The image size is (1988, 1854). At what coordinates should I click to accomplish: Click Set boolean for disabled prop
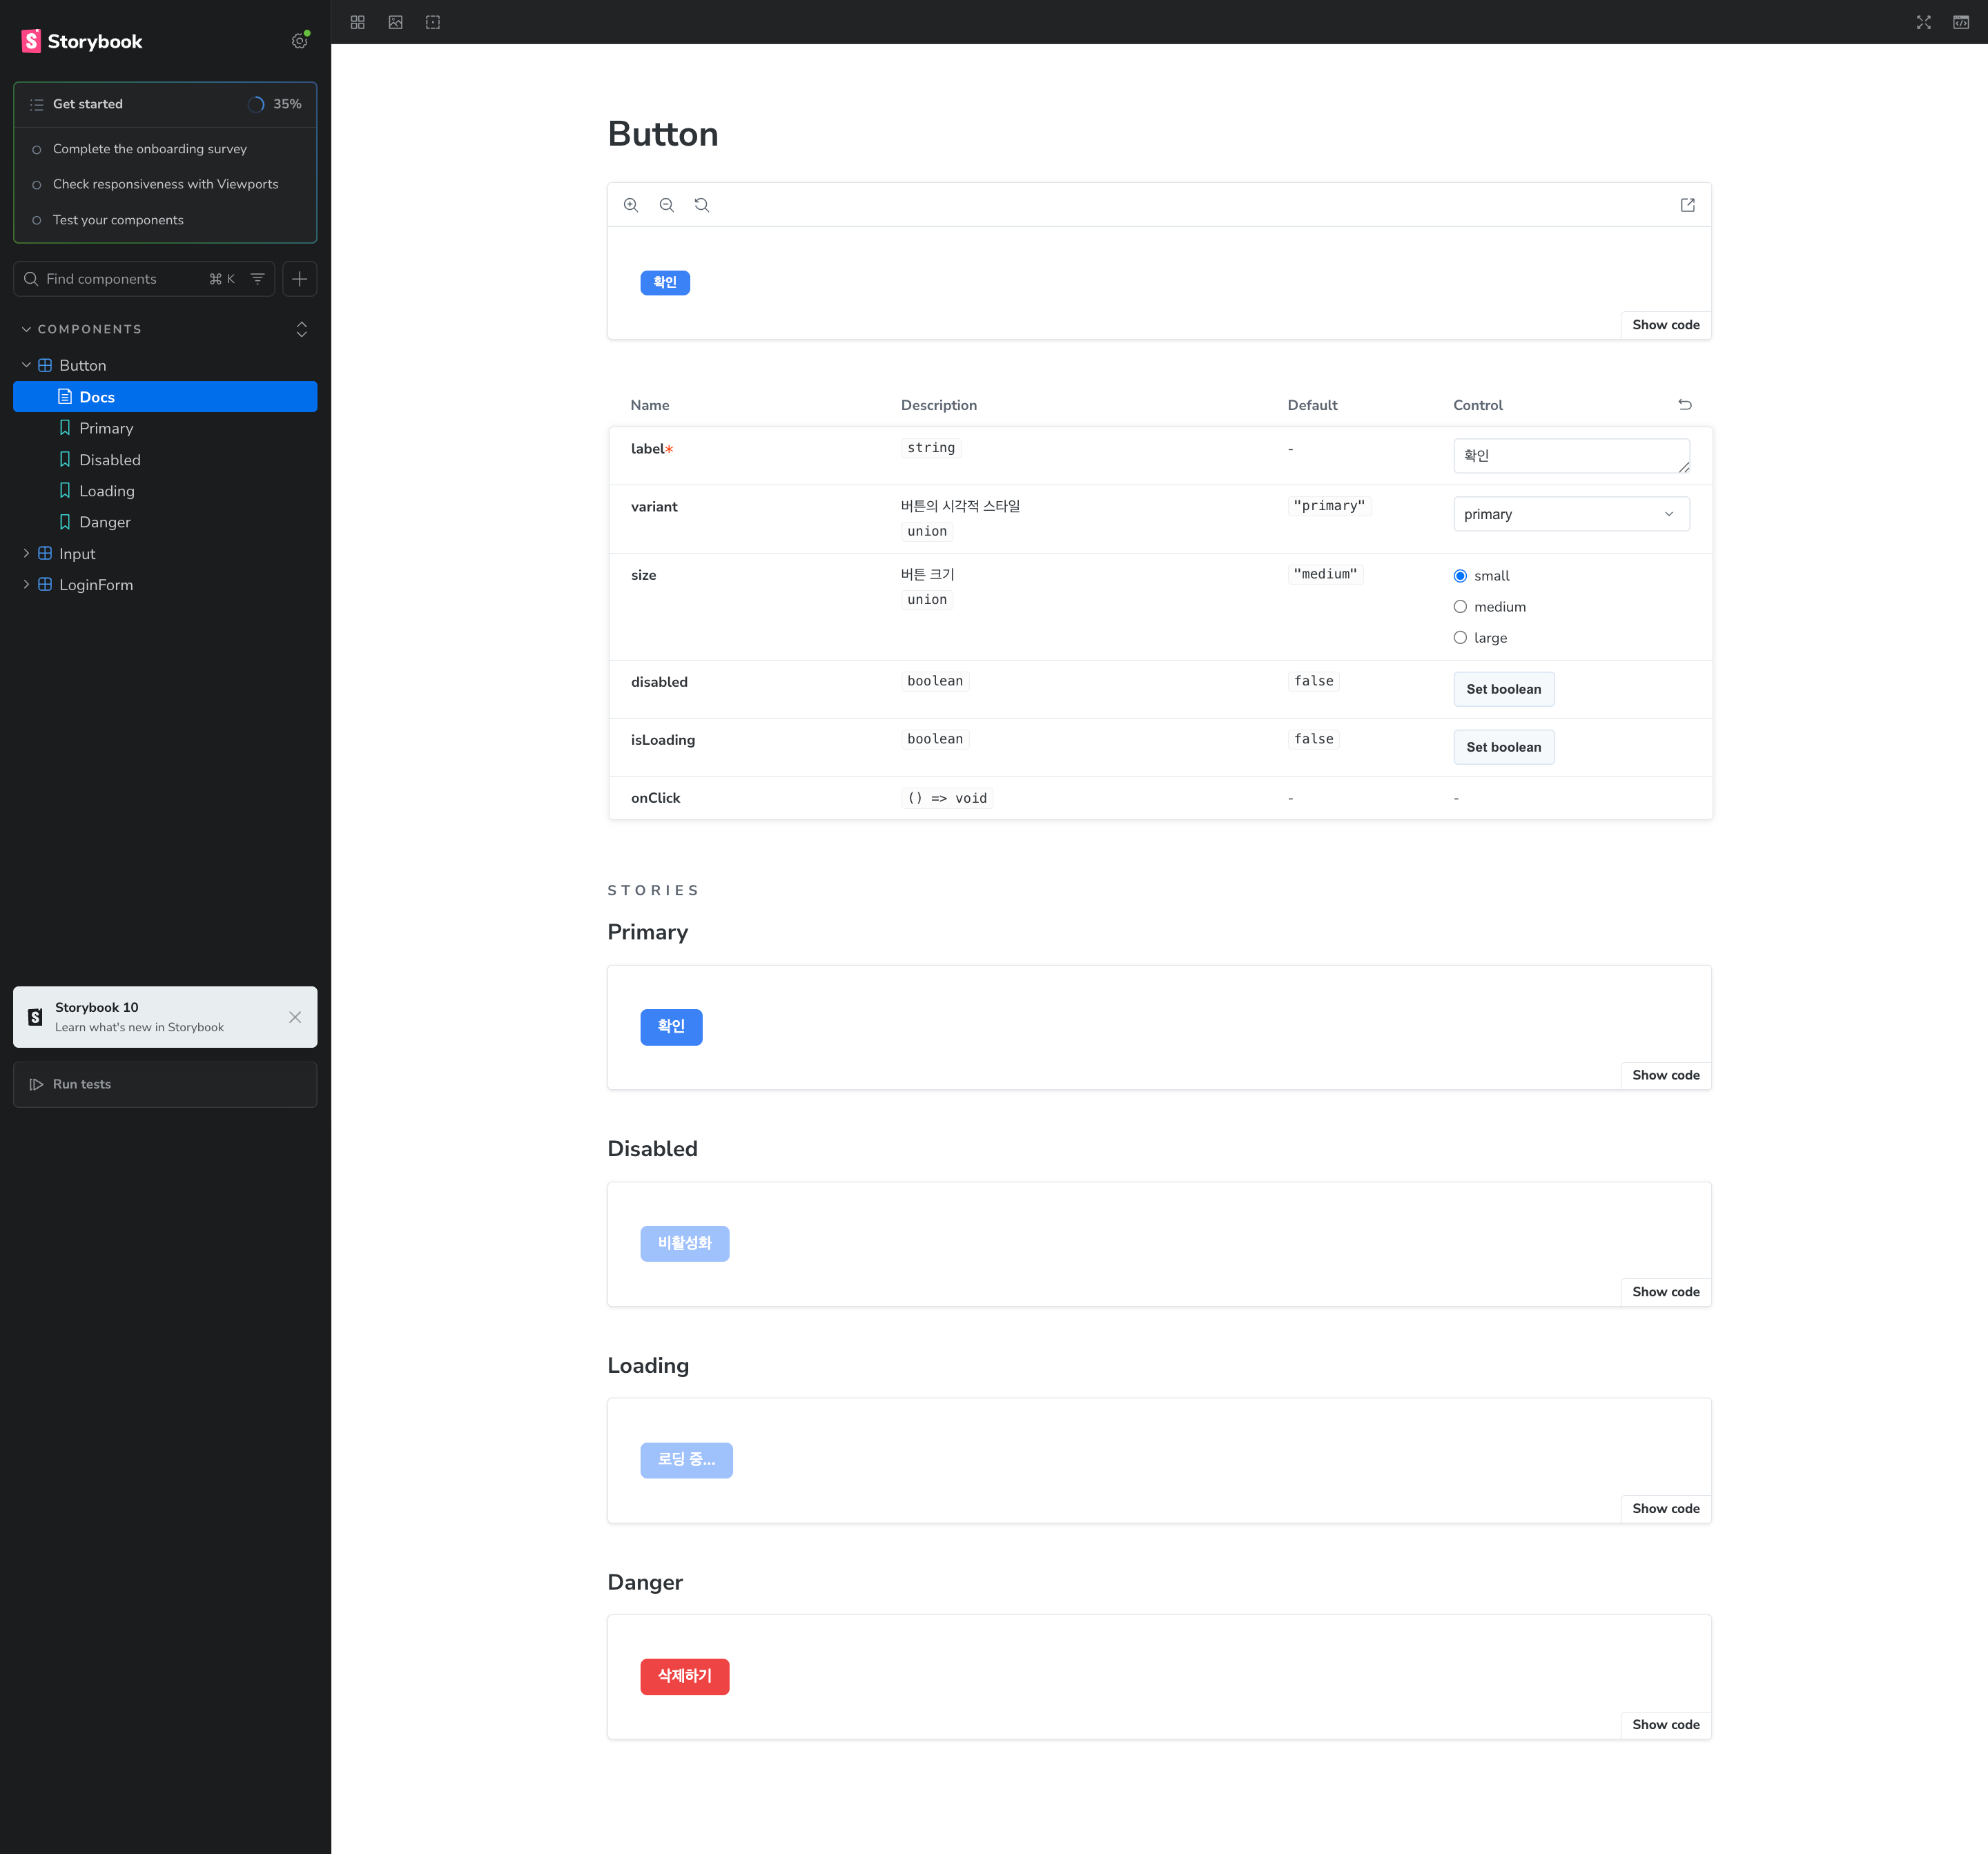(x=1503, y=689)
